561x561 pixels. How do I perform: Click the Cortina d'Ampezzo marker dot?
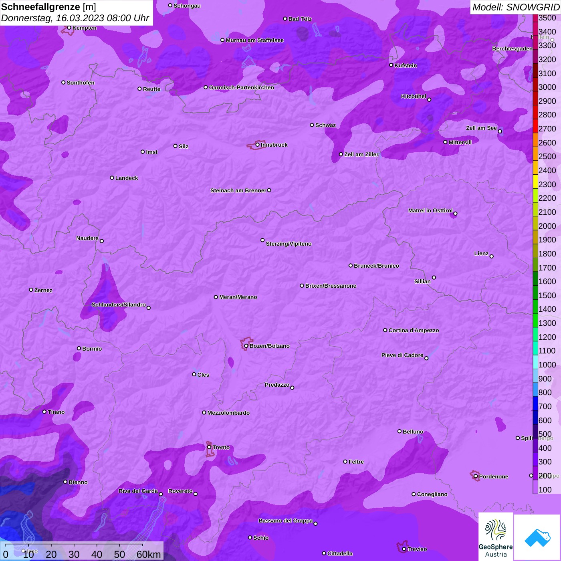click(385, 330)
